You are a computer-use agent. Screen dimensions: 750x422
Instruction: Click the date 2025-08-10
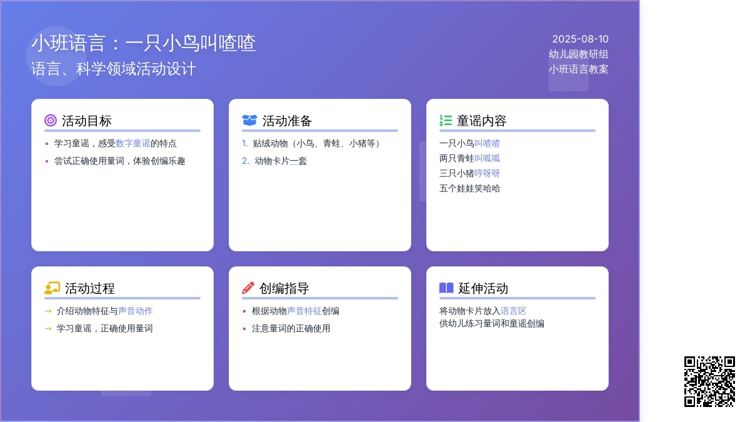pos(581,39)
